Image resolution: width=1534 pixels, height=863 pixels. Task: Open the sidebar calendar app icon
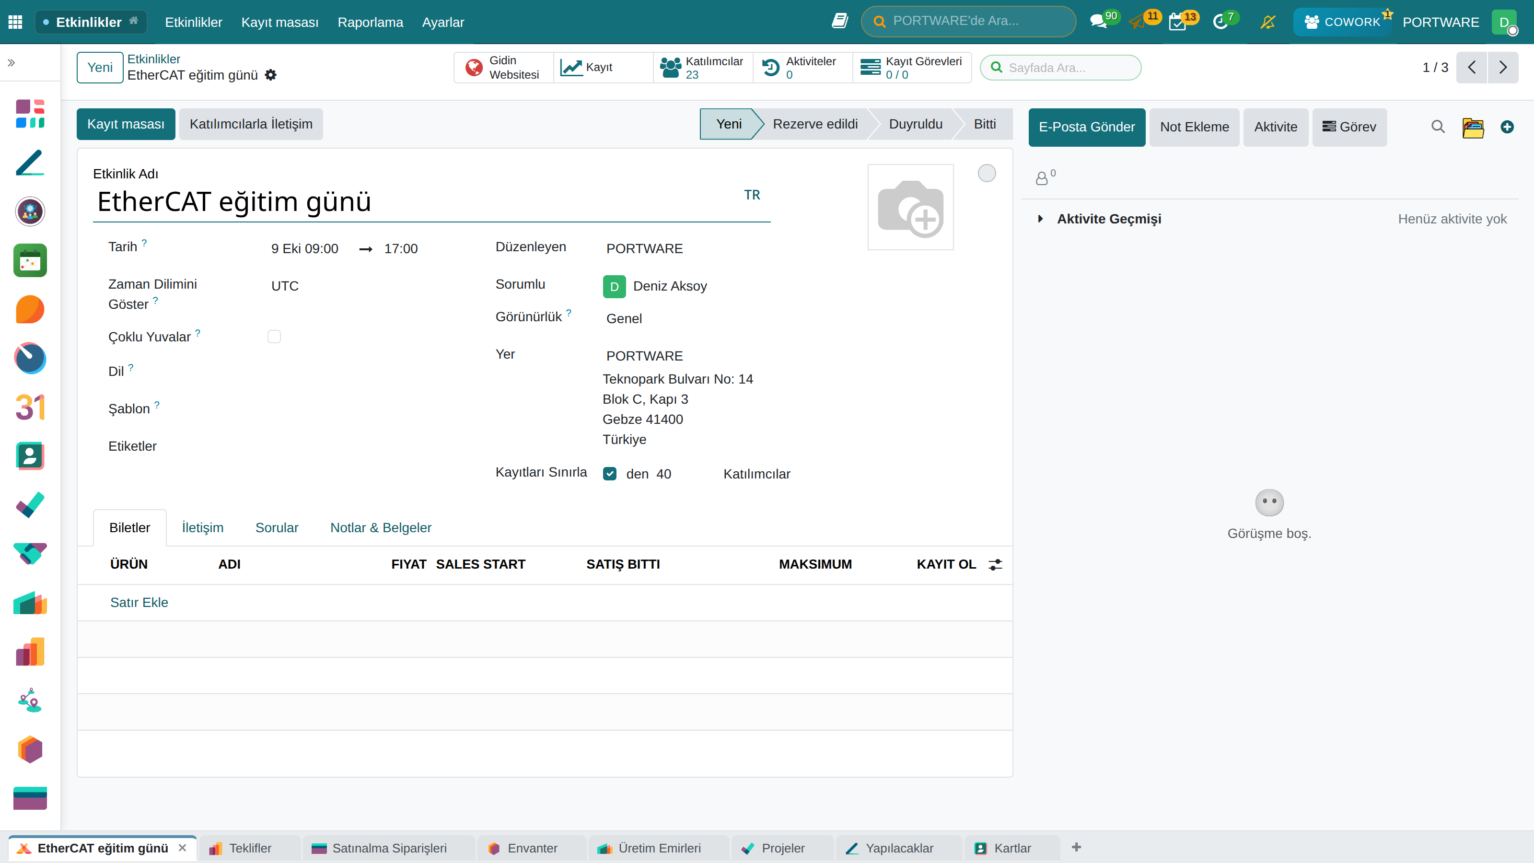30,260
